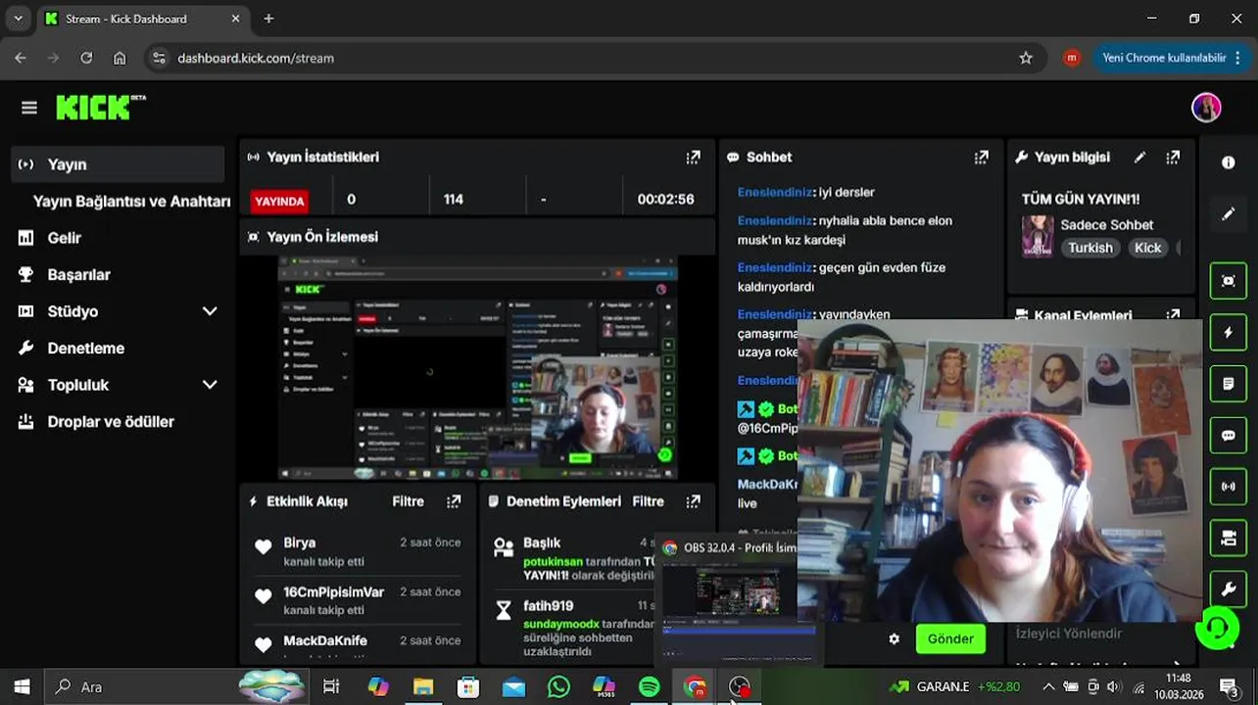Pop out the Yayın İstatistikleri panel
The image size is (1258, 705).
click(694, 157)
